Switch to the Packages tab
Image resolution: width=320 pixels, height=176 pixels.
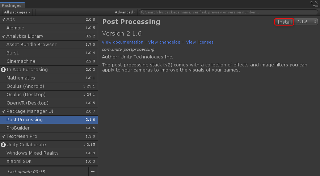click(12, 5)
